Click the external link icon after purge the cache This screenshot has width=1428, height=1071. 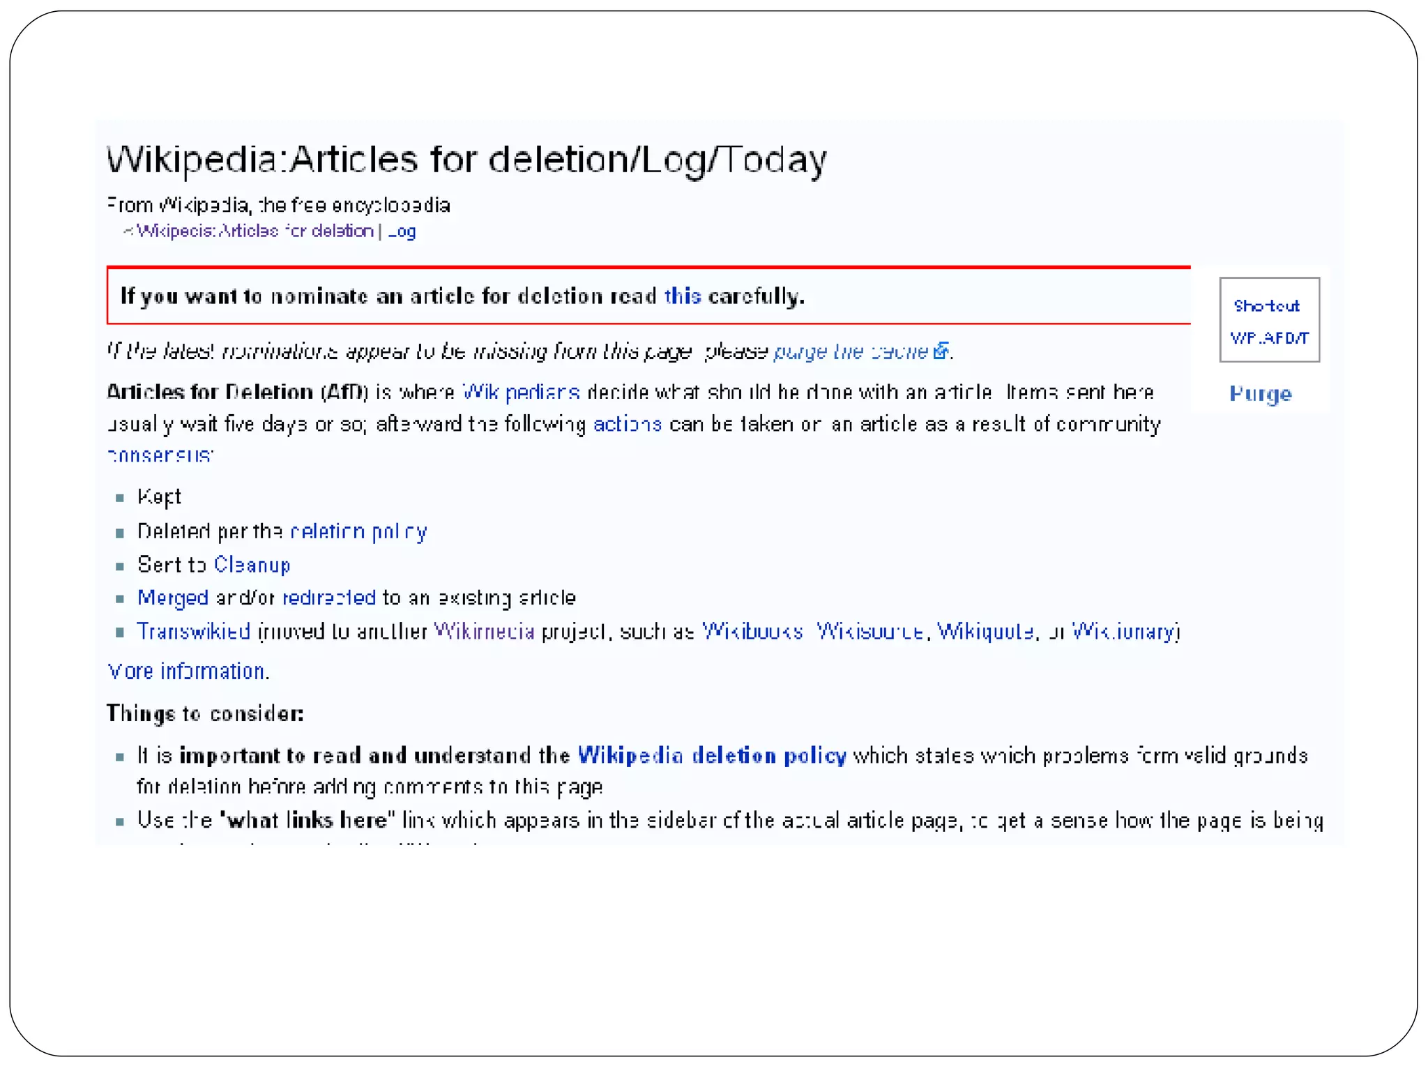tap(941, 350)
